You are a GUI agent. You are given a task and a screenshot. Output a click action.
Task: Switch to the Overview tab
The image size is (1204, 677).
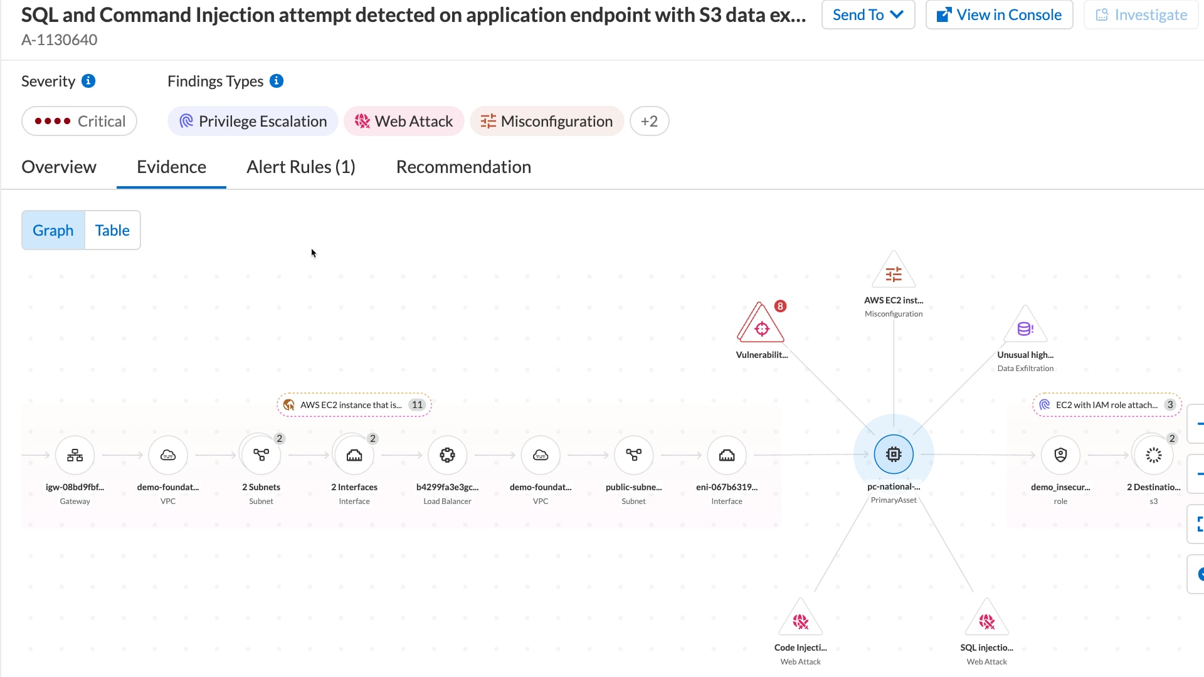click(58, 167)
